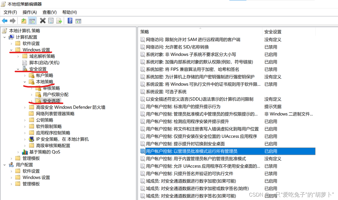The width and height of the screenshot is (338, 200).
Task: Expand the 帐户策略 node
Action: pyautogui.click(x=25, y=75)
